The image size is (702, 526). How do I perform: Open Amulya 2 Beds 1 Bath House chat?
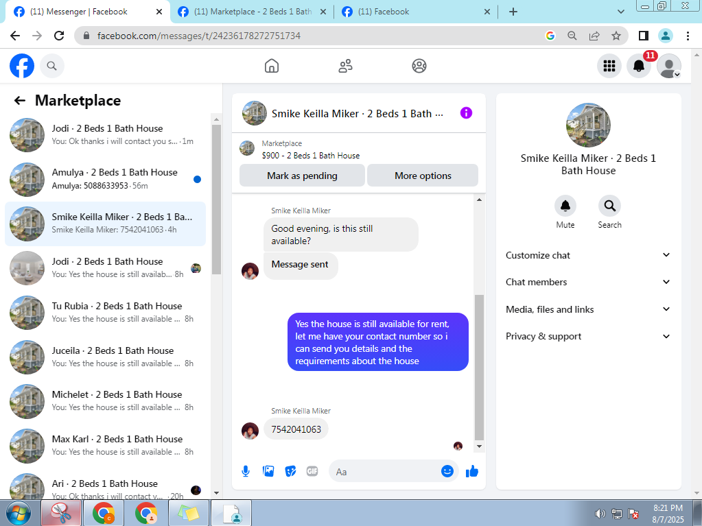coord(105,179)
